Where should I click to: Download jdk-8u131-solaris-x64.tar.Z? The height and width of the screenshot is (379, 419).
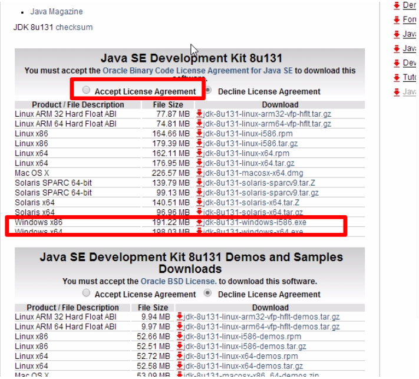251,203
